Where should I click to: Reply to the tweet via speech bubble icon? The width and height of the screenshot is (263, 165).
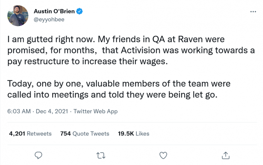(x=38, y=155)
